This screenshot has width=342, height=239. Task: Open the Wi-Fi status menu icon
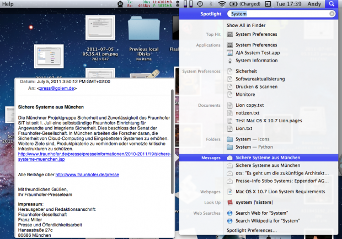221,4
